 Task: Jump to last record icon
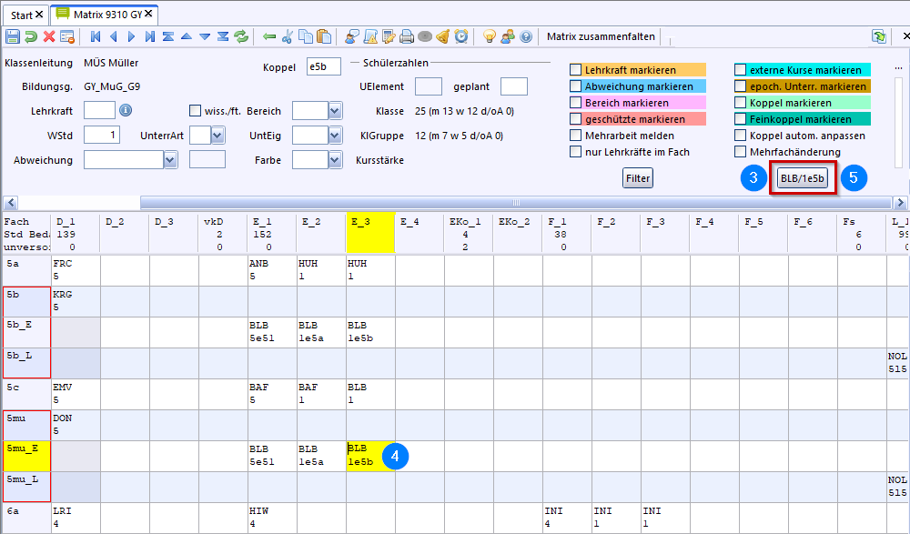(150, 36)
